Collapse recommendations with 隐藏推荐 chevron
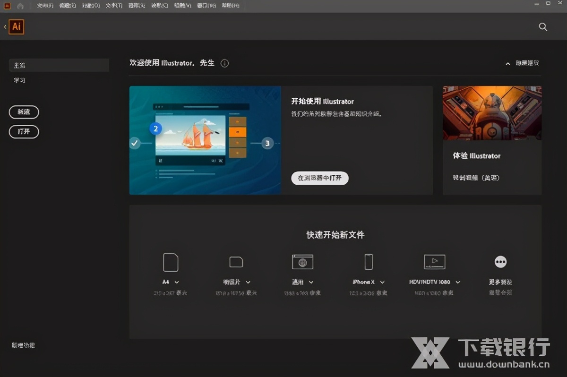Screen dimensions: 567x377 pyautogui.click(x=507, y=63)
